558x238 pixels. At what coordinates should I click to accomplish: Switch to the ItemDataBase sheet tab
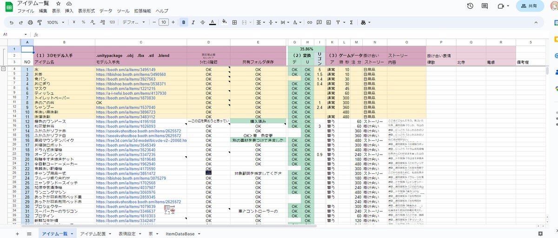pos(180,233)
